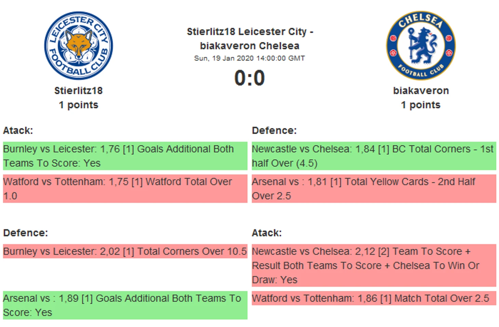Open the Stierlitz18 player name
499x327 pixels.
[x=79, y=91]
